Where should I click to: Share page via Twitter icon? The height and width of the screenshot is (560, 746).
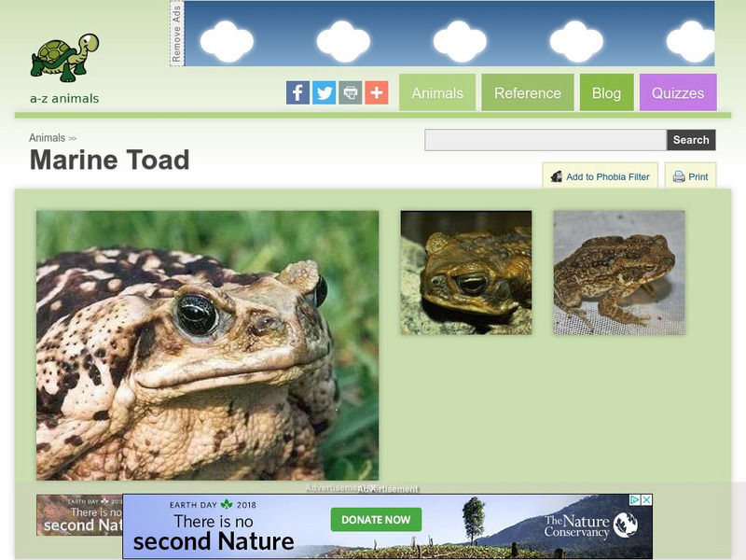click(324, 92)
